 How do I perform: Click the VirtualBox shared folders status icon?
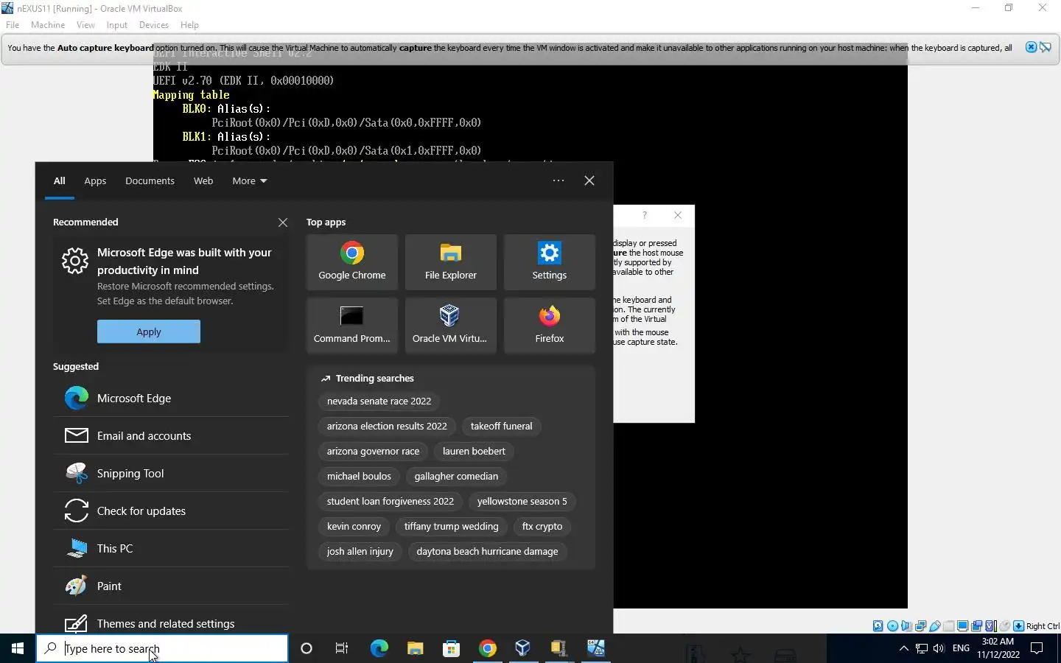coord(949,626)
